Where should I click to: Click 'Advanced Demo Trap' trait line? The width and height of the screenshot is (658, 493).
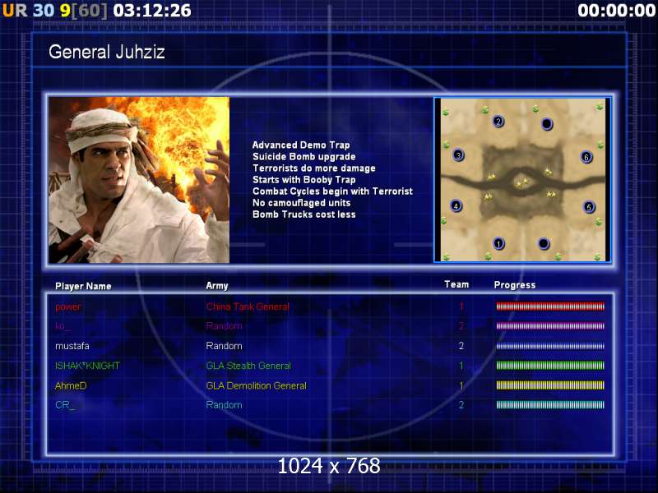pos(301,145)
